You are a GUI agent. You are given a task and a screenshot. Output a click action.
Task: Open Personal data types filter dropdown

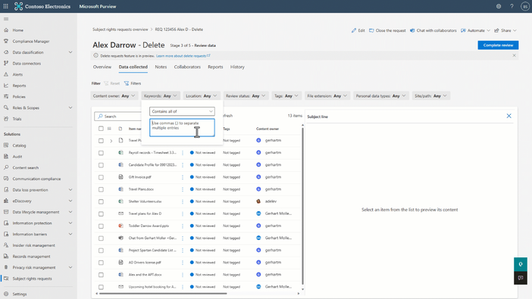point(380,96)
